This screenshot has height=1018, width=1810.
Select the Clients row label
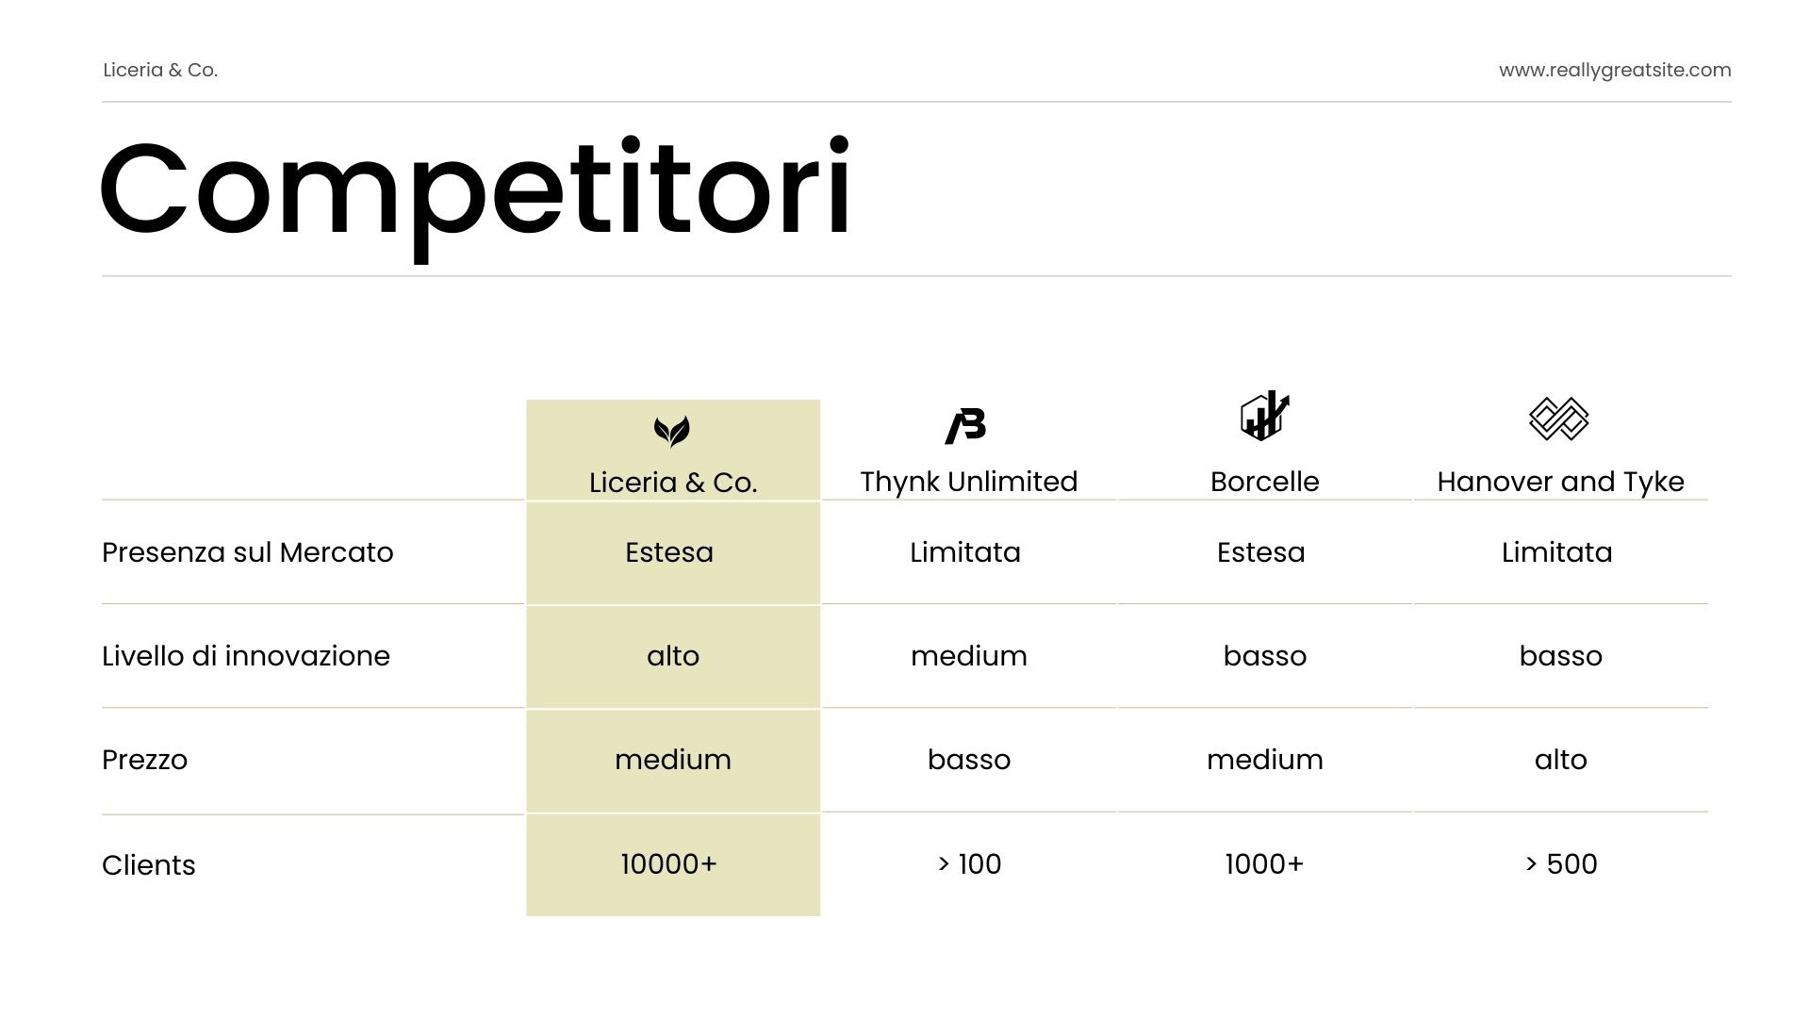pos(149,864)
